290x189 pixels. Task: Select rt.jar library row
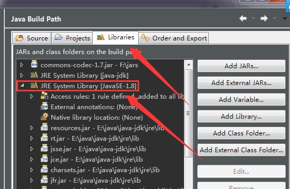click(95, 139)
